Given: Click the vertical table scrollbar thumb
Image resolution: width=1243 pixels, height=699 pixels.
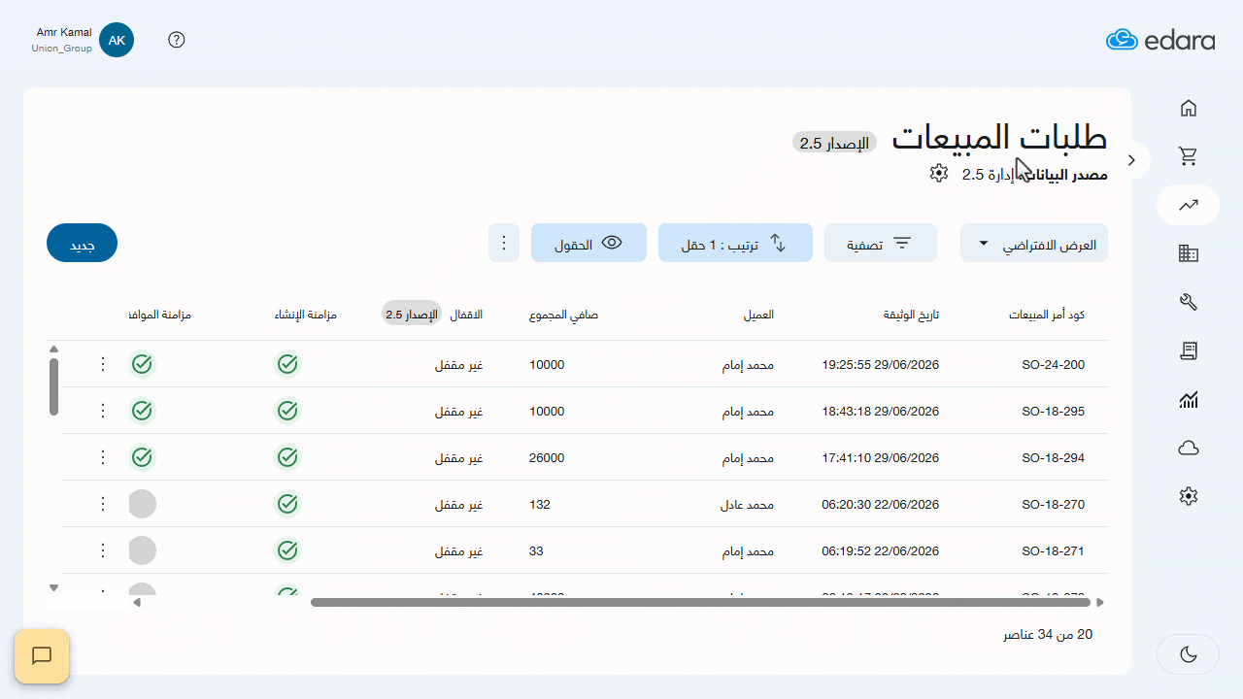Looking at the screenshot, I should [x=53, y=386].
